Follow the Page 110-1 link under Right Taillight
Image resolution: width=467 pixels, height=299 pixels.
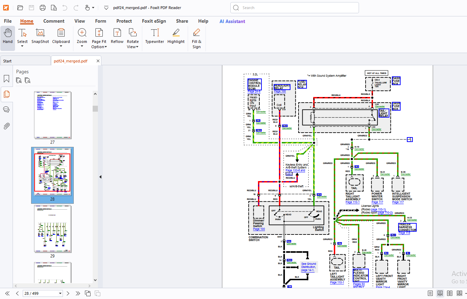352,202
